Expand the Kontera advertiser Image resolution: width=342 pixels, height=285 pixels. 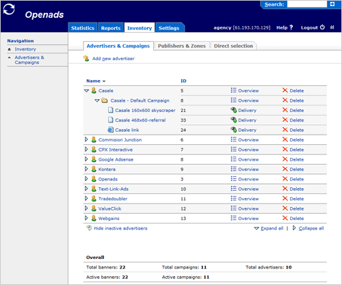pos(86,169)
